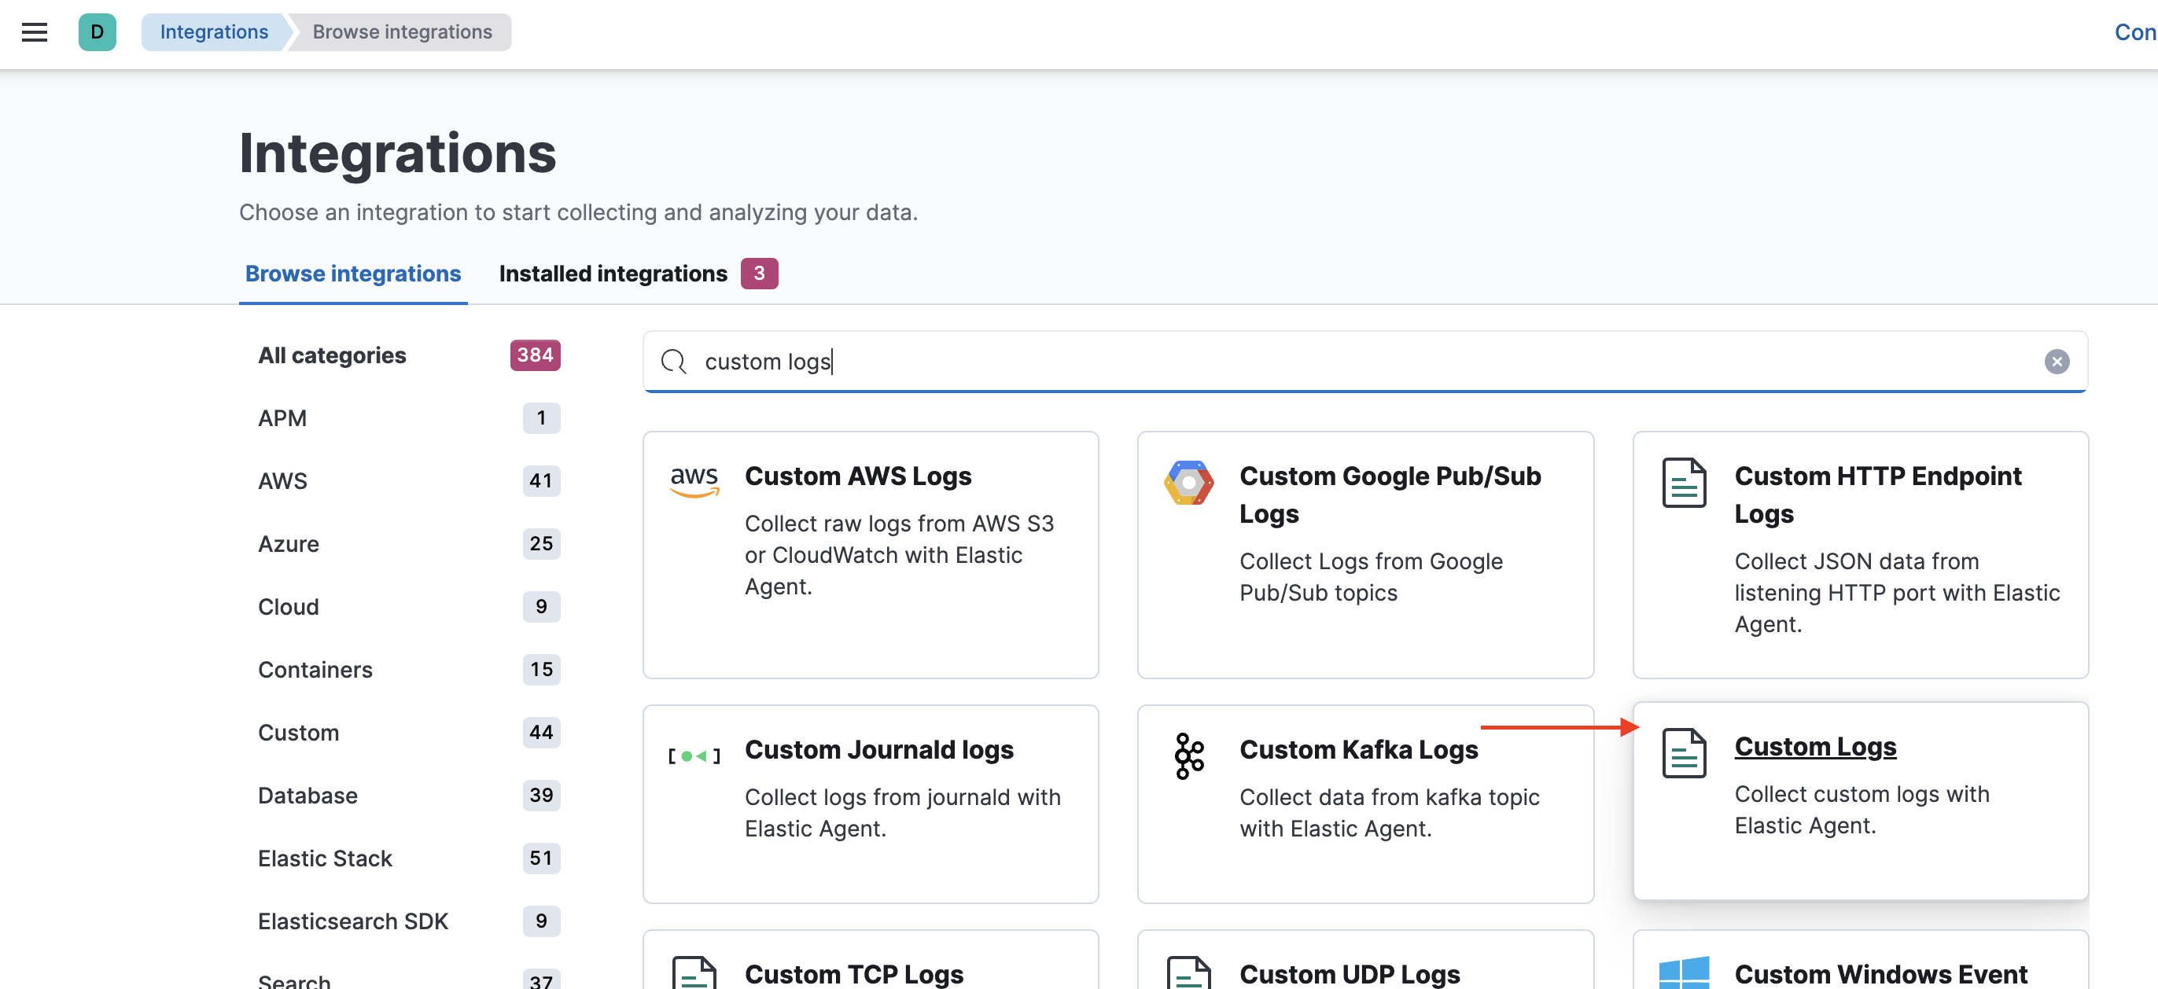Image resolution: width=2158 pixels, height=989 pixels.
Task: Select the Browse integrations tab
Action: point(352,273)
